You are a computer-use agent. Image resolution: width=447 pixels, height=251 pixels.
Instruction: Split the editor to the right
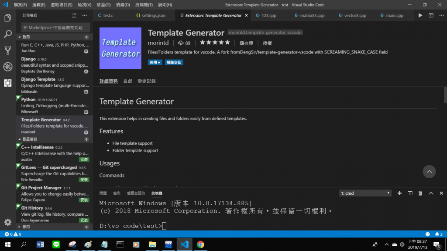pos(431,15)
